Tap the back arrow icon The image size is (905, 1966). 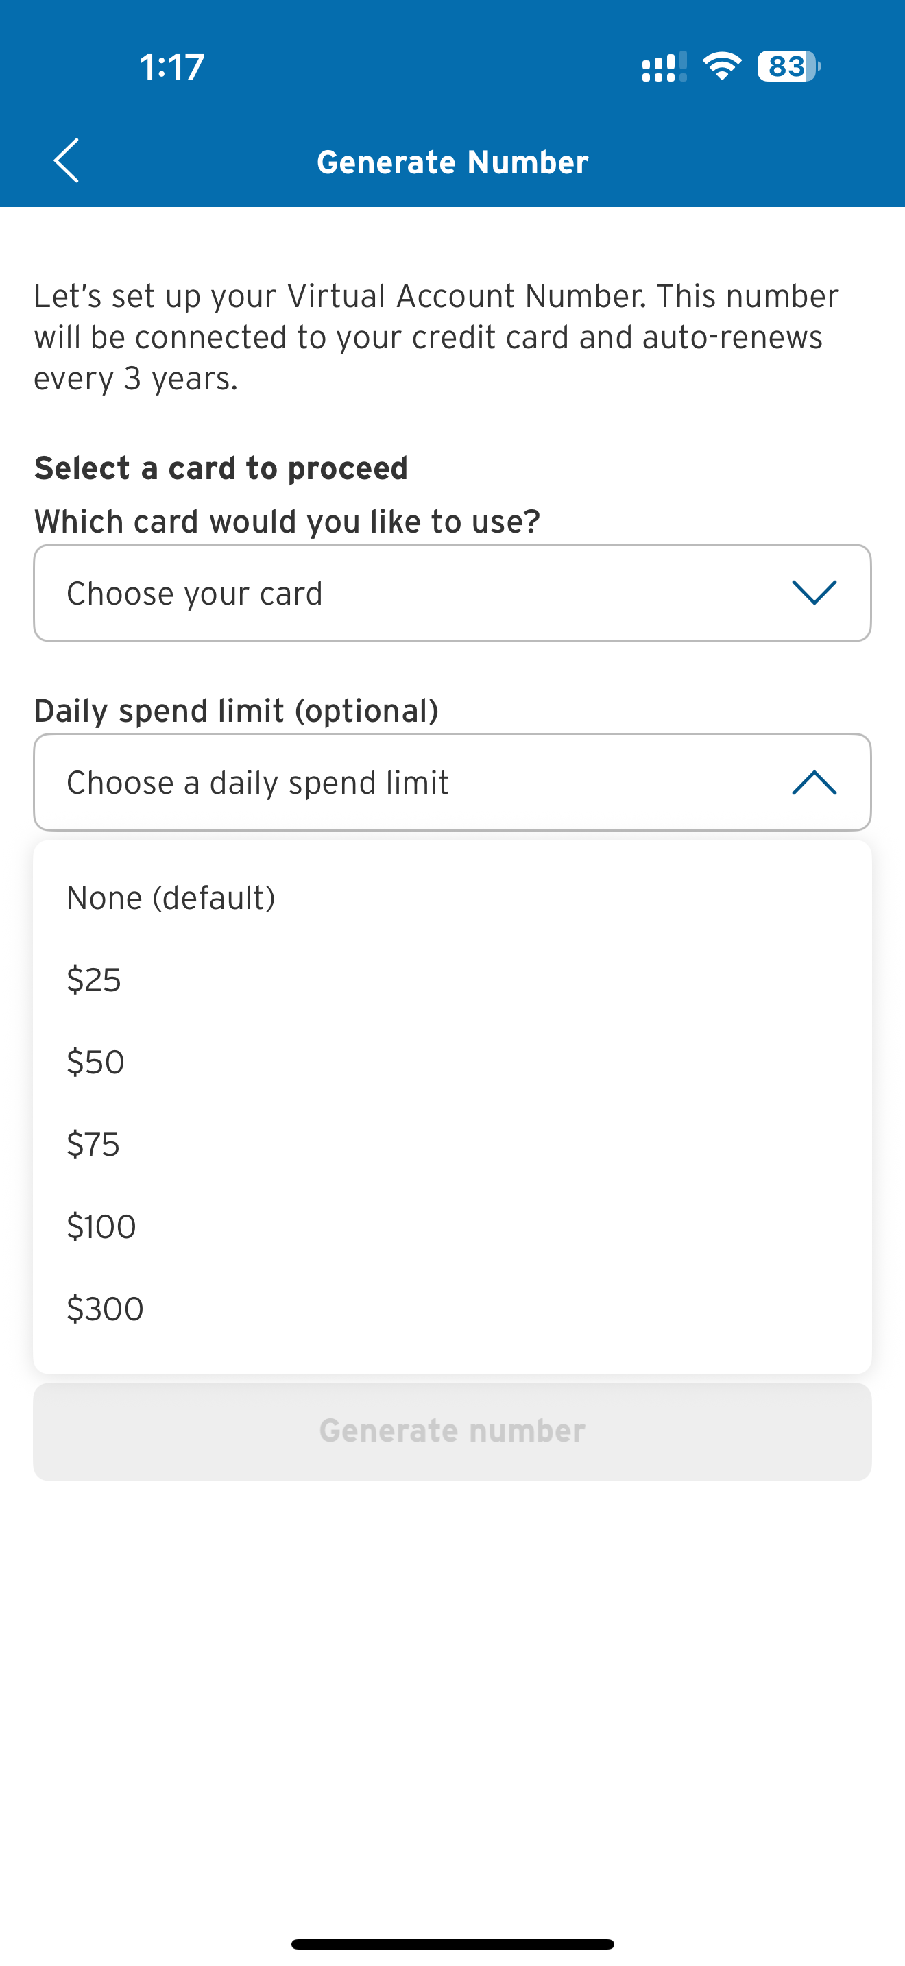tap(67, 160)
